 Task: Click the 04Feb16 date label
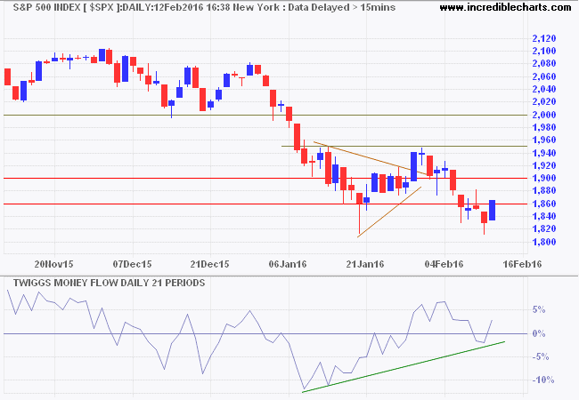click(x=444, y=264)
